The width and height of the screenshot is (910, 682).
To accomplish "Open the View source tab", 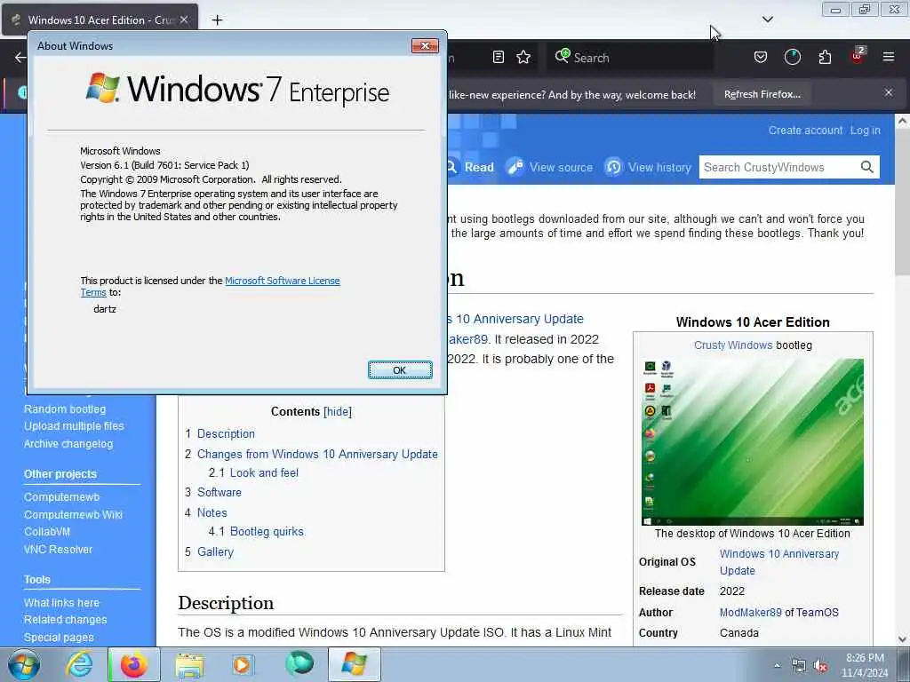I will tap(549, 167).
